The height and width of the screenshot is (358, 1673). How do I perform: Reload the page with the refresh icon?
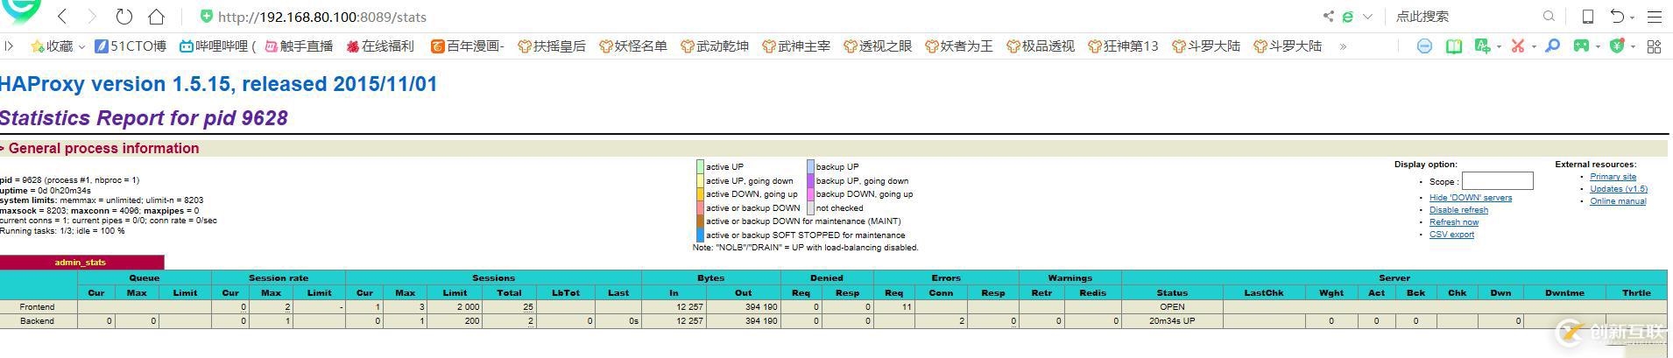coord(124,16)
